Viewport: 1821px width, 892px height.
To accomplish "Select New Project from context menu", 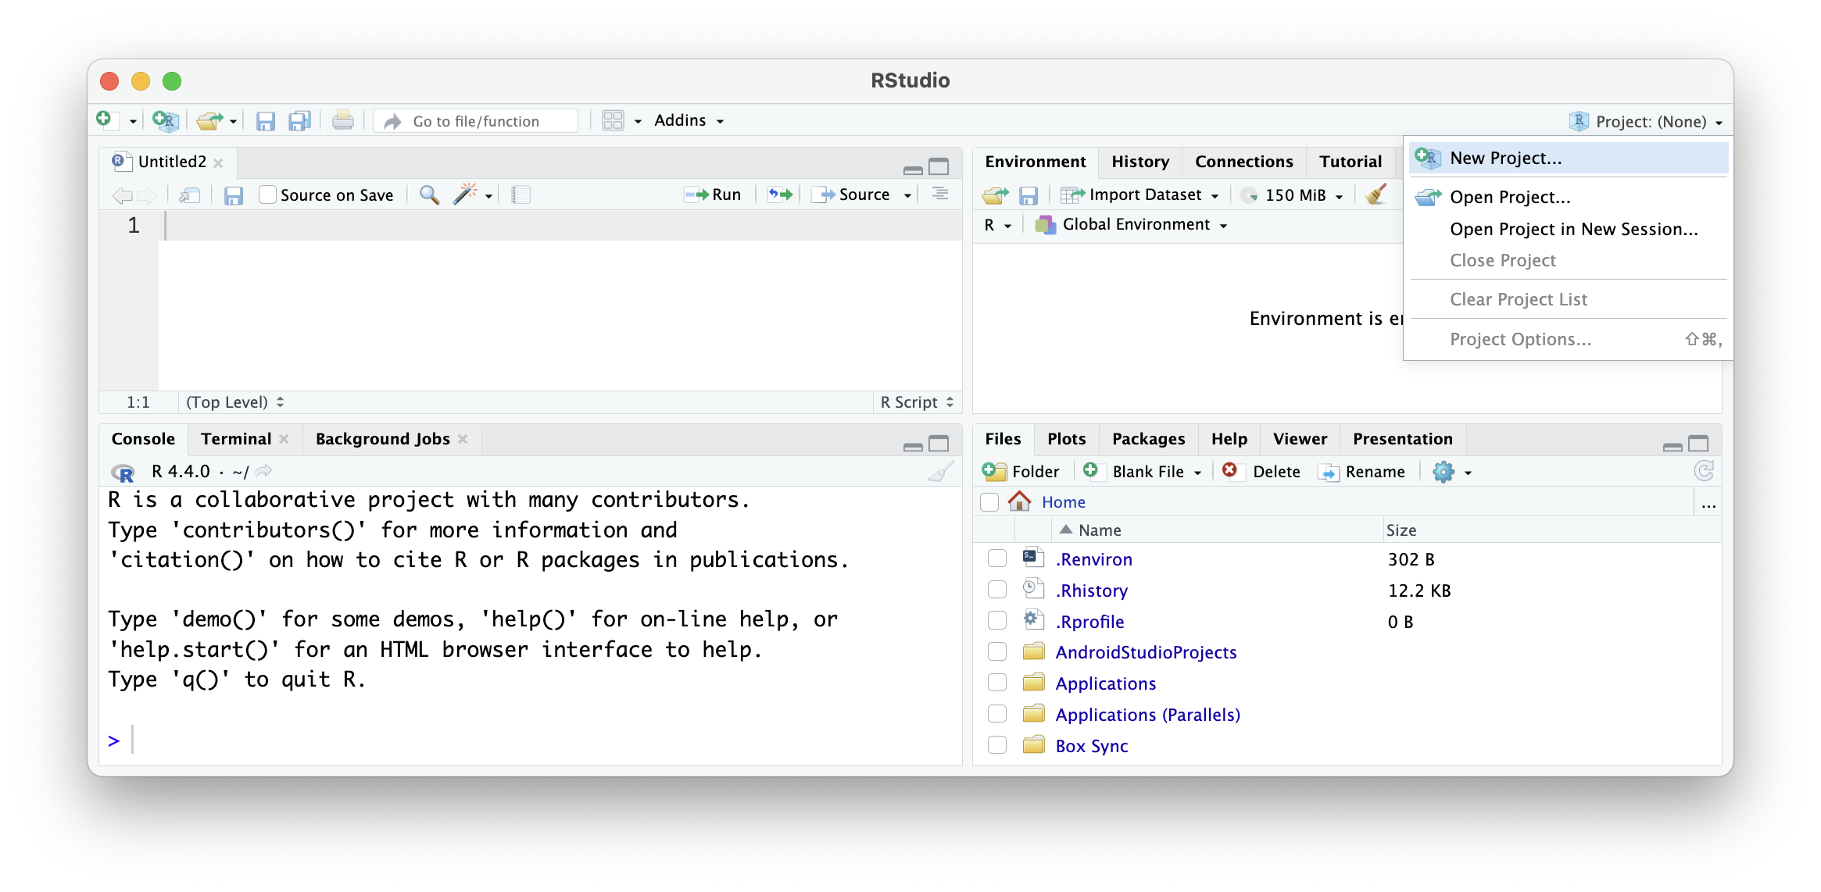I will click(1506, 158).
